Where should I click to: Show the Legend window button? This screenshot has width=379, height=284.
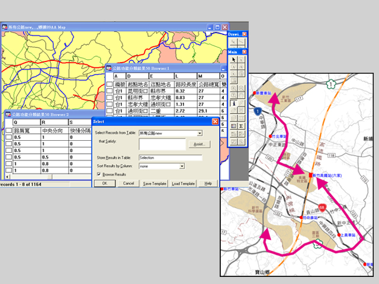point(233,126)
